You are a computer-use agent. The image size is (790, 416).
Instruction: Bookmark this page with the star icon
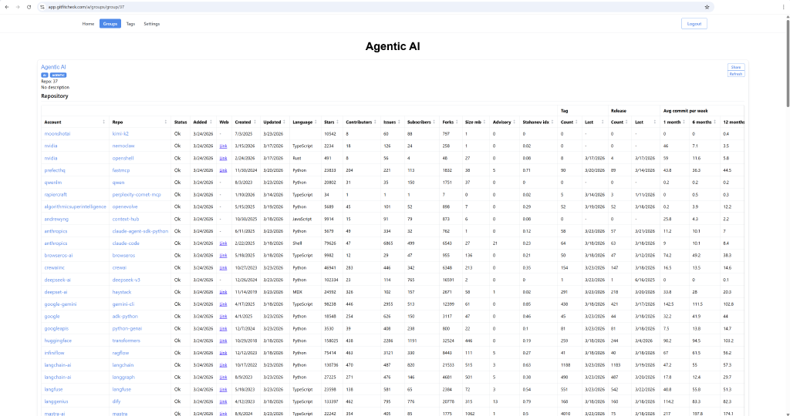coord(707,7)
